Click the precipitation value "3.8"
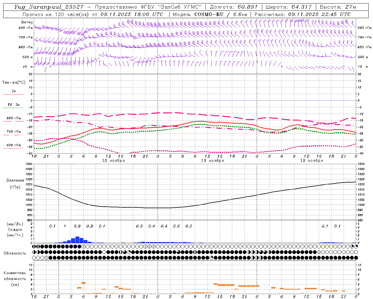The width and height of the screenshot is (373, 299). tap(77, 226)
